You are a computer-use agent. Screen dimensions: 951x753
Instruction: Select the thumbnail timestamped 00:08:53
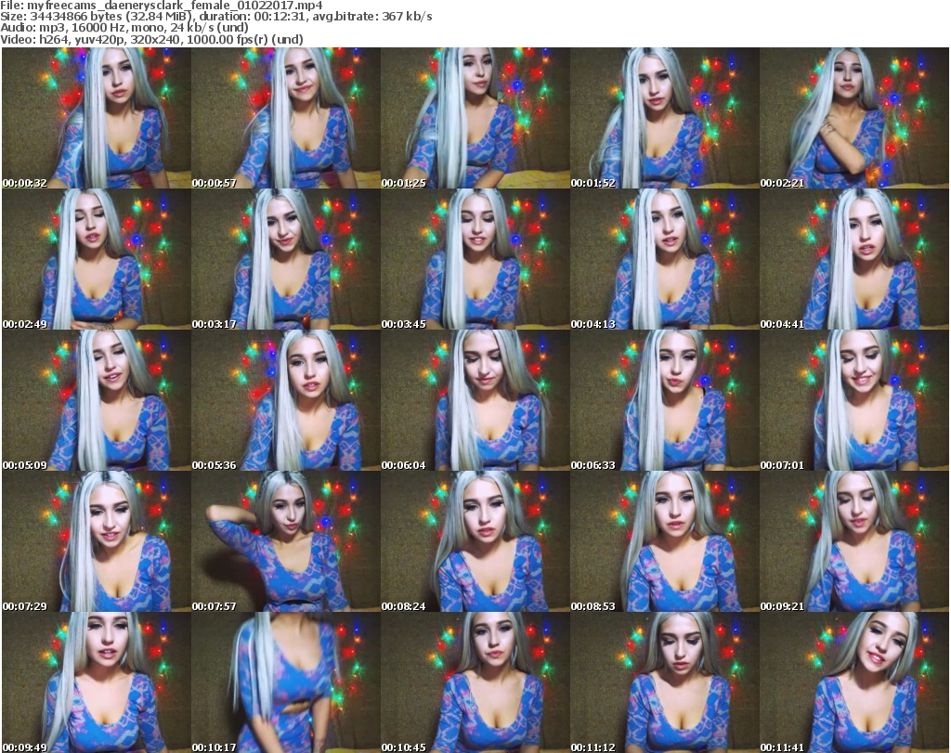pos(665,541)
